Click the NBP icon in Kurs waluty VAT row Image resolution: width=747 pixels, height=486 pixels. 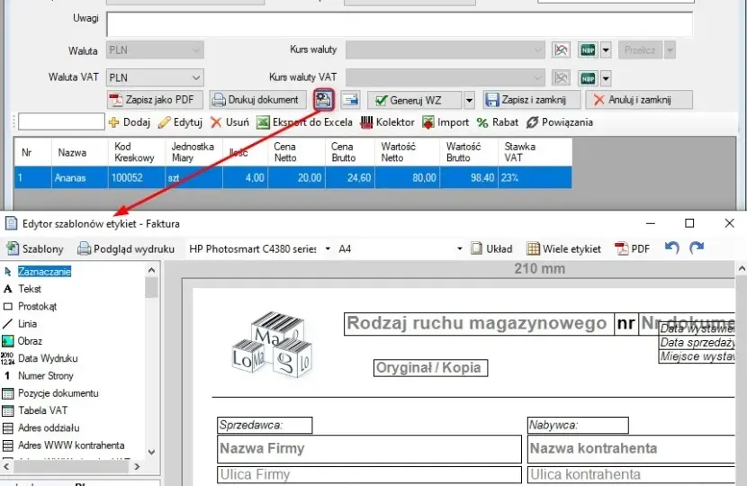(588, 78)
